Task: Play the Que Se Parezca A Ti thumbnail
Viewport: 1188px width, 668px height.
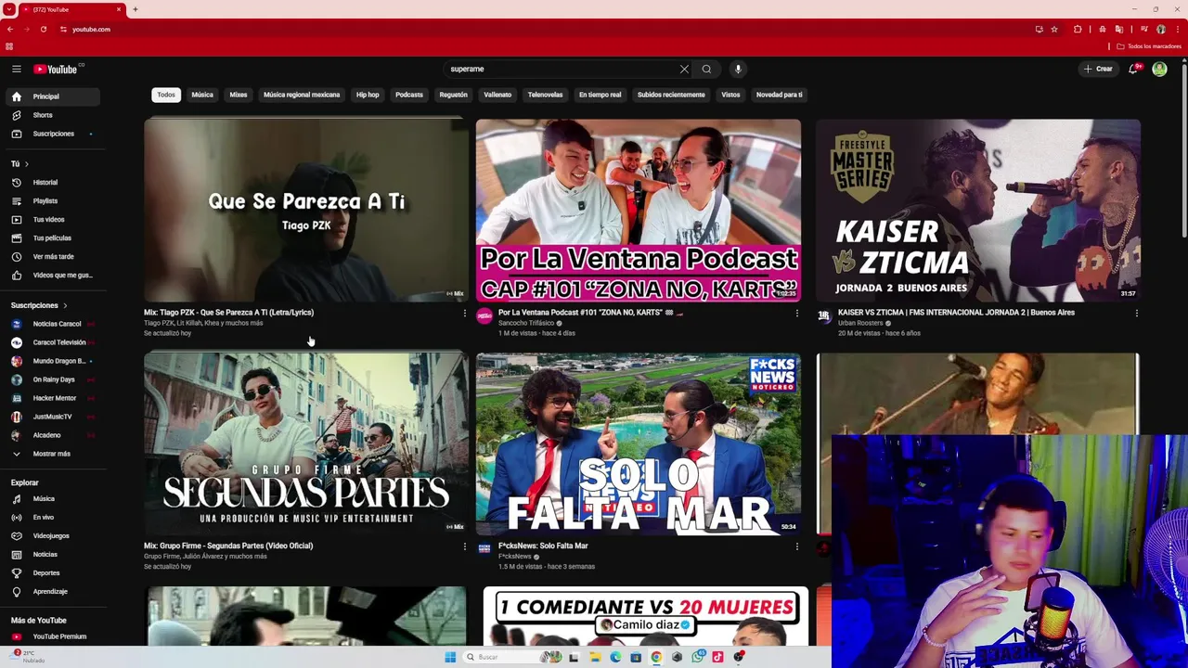Action: 306,210
